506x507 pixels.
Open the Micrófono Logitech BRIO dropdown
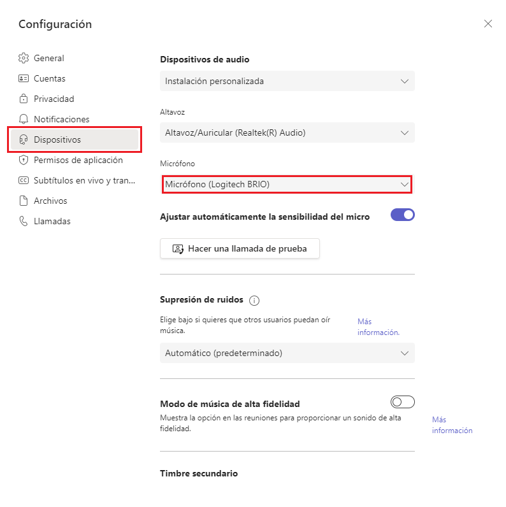pyautogui.click(x=287, y=184)
